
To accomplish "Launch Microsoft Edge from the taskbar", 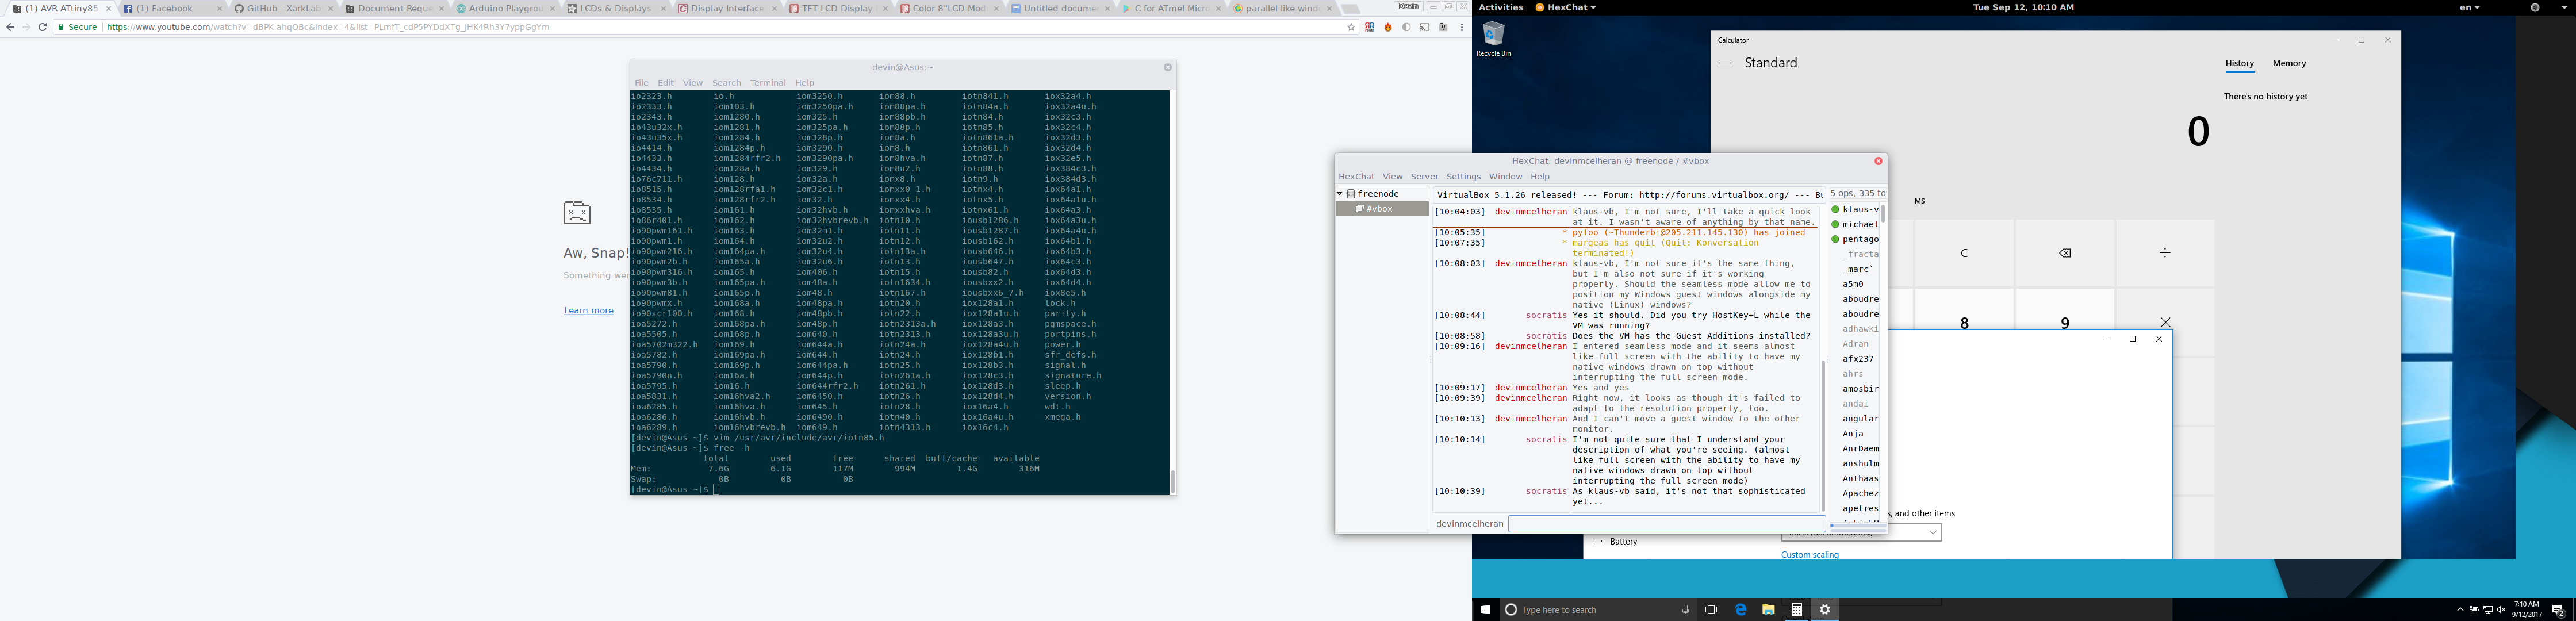I will click(x=1740, y=609).
